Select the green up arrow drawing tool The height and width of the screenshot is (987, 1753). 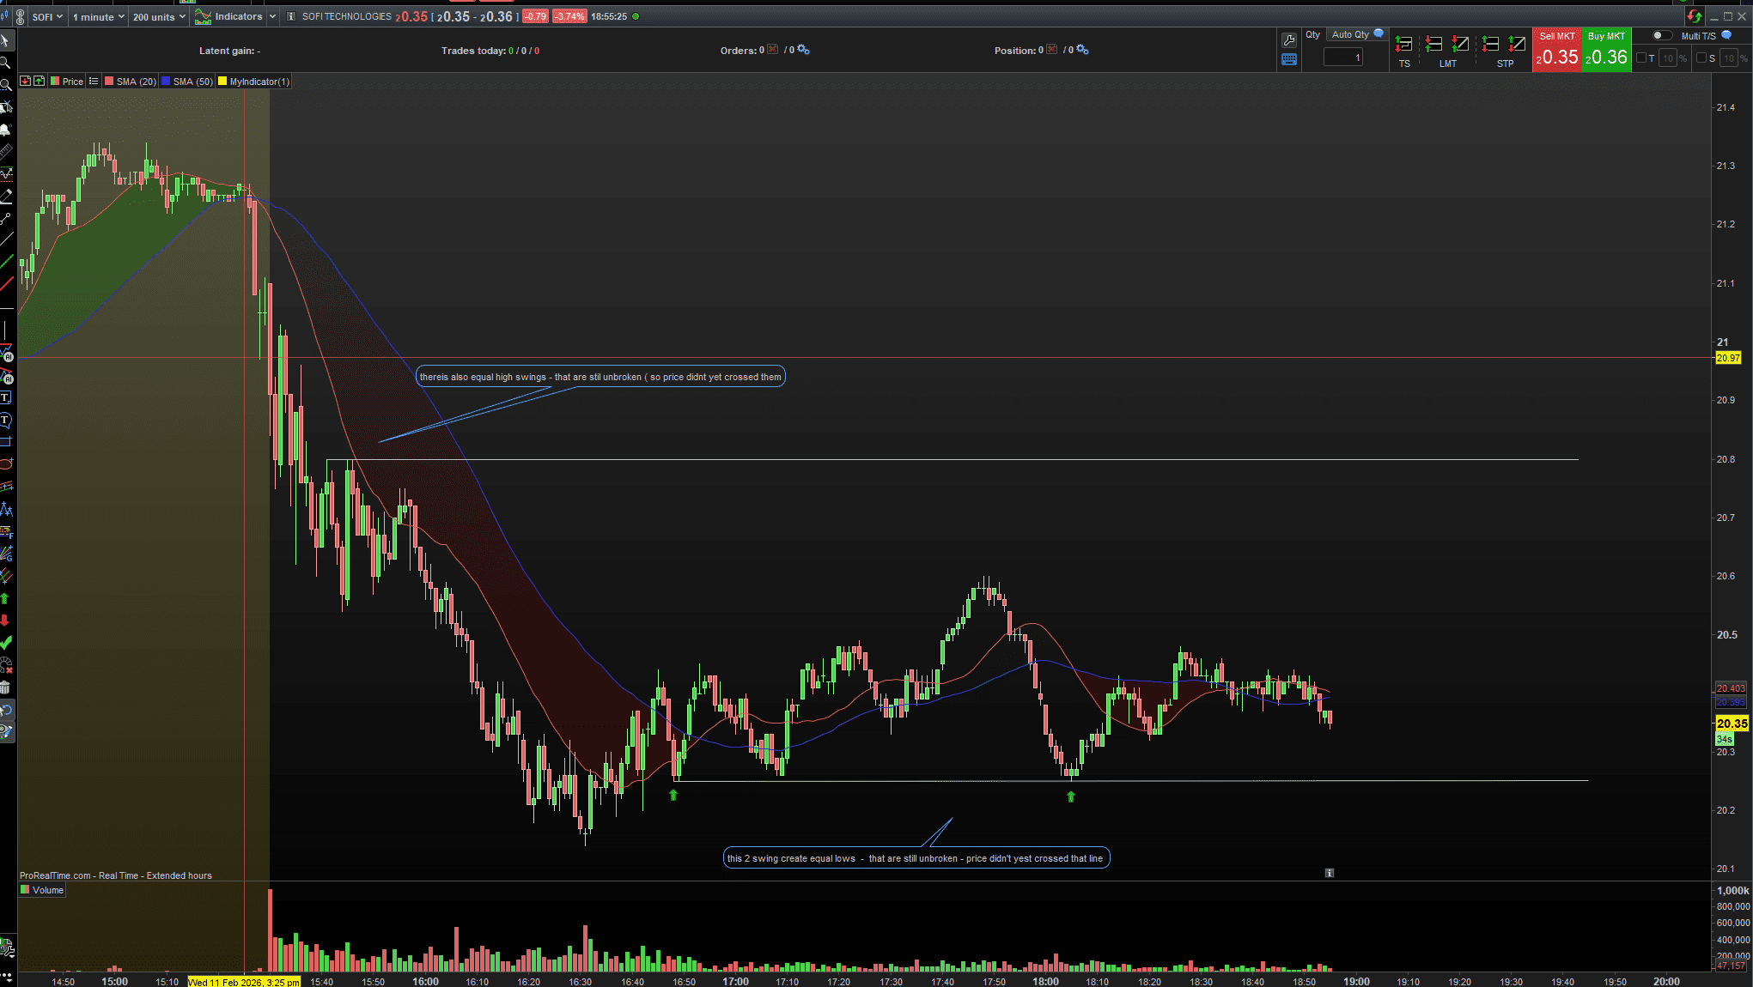[5, 598]
